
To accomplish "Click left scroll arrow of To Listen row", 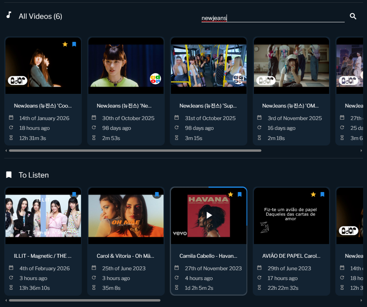I will coord(6,300).
